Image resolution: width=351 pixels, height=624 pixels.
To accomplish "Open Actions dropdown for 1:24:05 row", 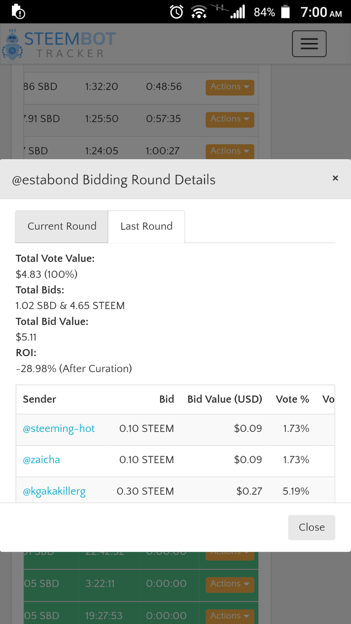I will coord(229,151).
